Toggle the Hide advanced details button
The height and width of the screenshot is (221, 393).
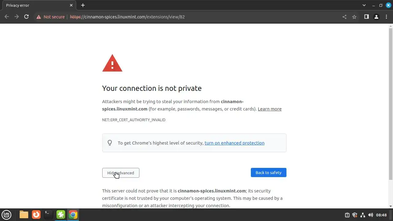pos(121,173)
